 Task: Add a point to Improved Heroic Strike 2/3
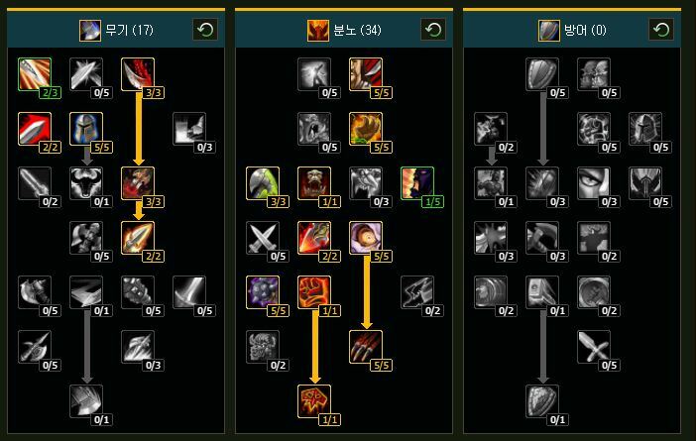pyautogui.click(x=35, y=74)
